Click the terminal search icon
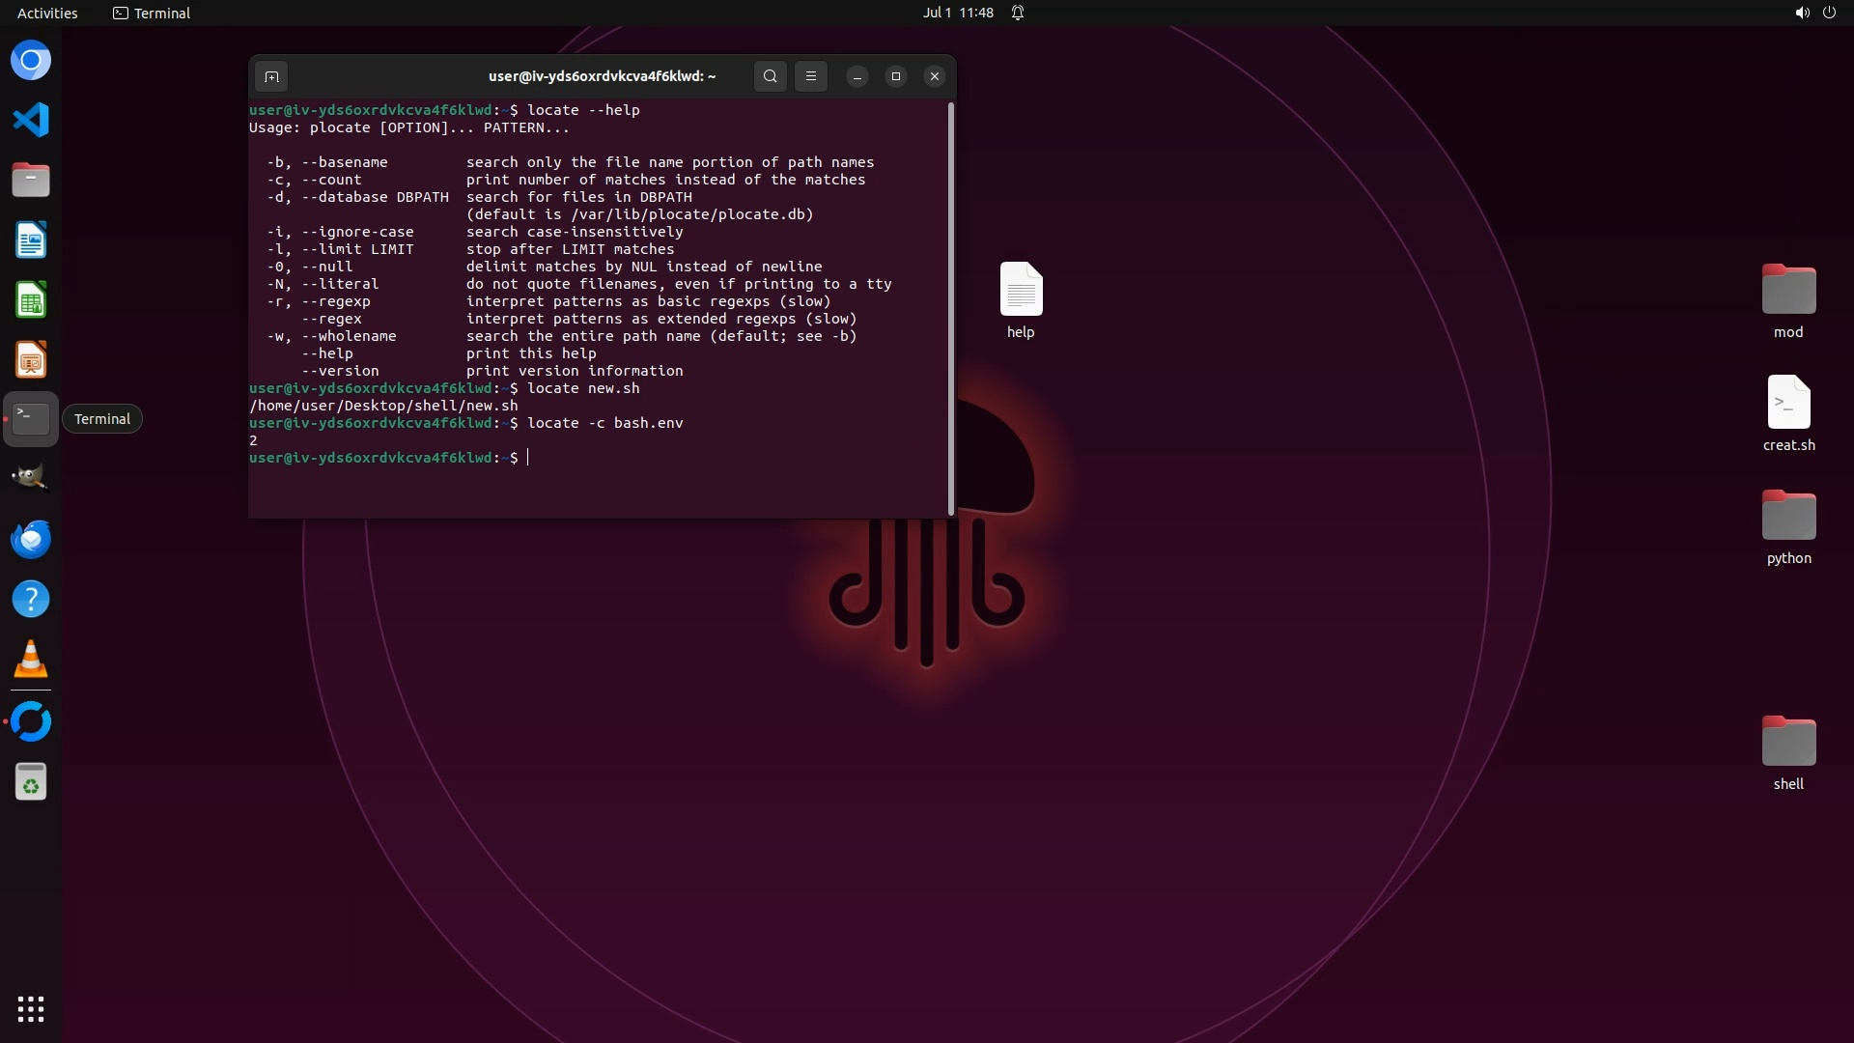The height and width of the screenshot is (1043, 1854). click(770, 76)
